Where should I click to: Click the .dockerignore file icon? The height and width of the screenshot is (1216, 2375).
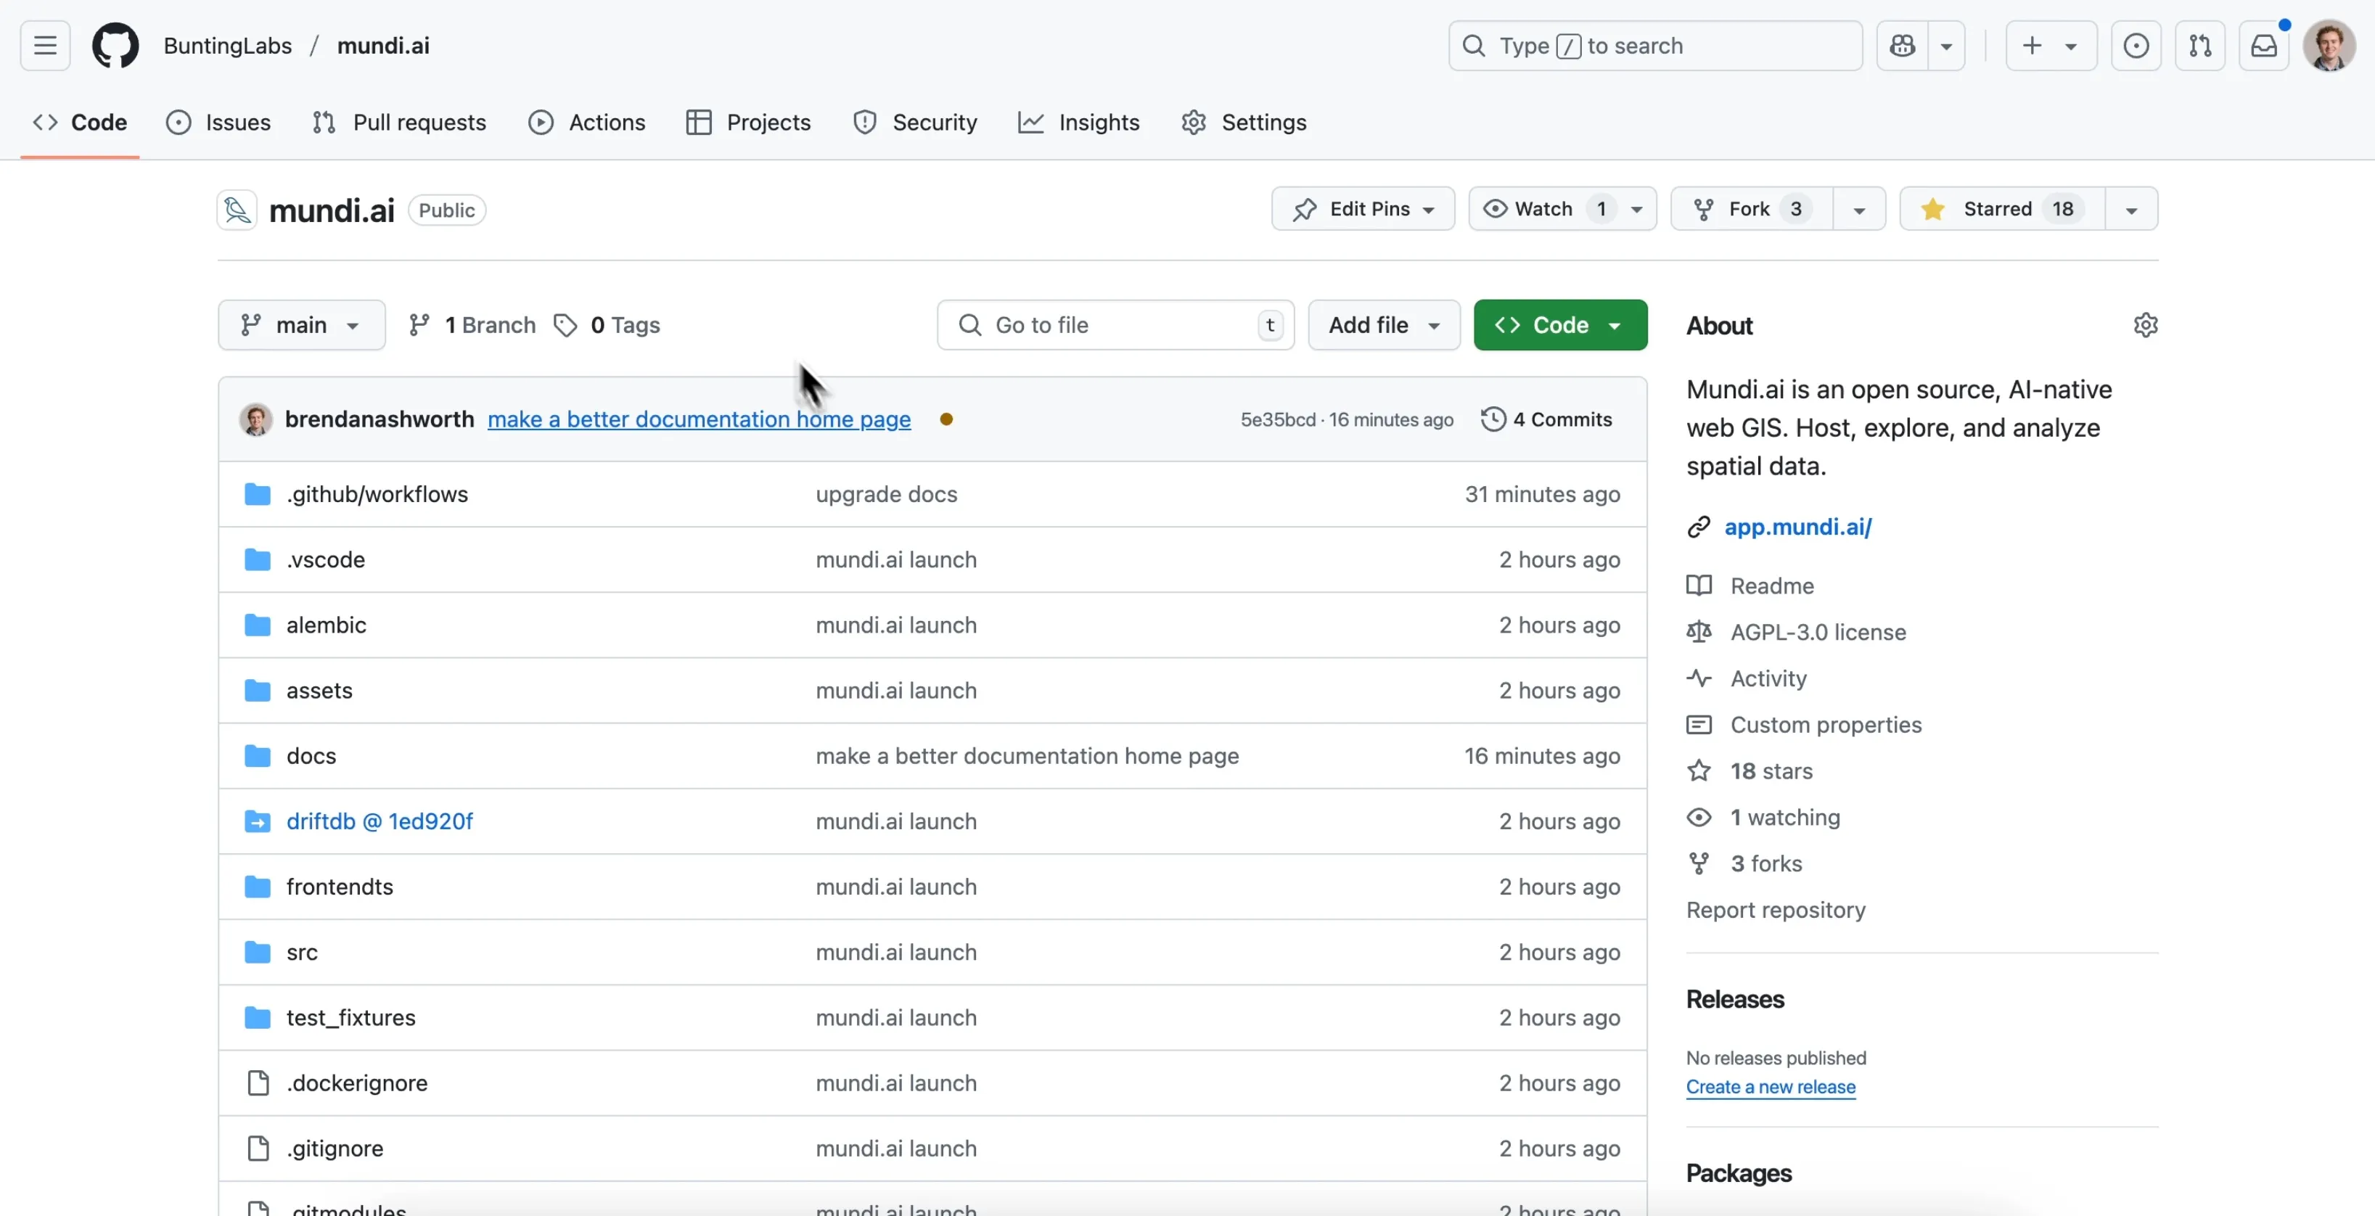[258, 1083]
